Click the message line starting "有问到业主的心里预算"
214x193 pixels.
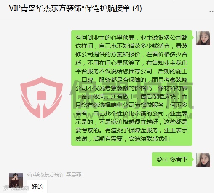tap(131, 38)
